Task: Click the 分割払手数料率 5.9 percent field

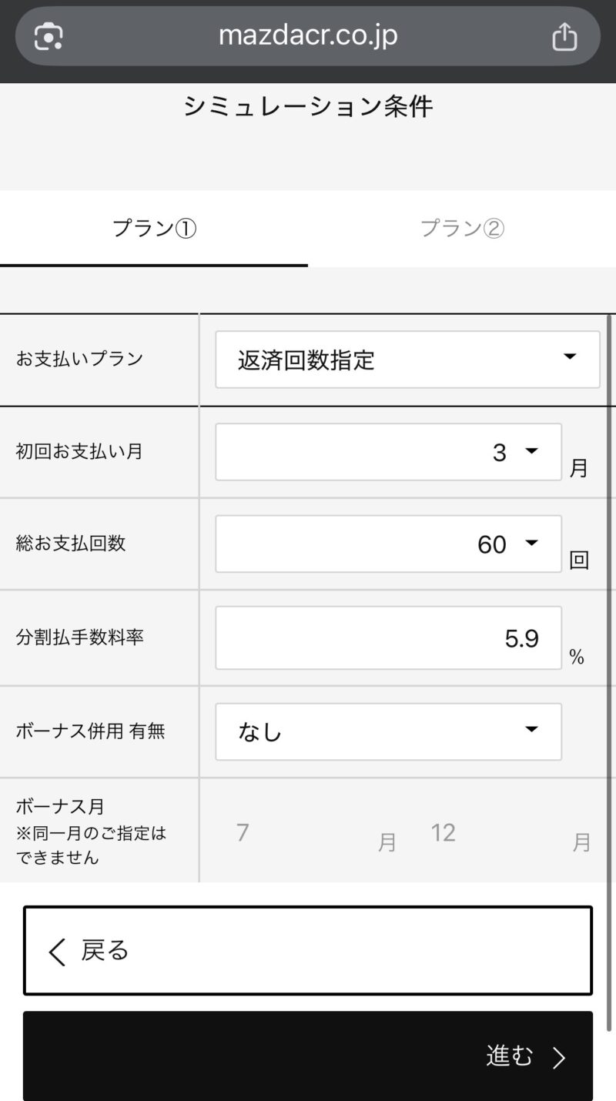Action: coord(388,638)
